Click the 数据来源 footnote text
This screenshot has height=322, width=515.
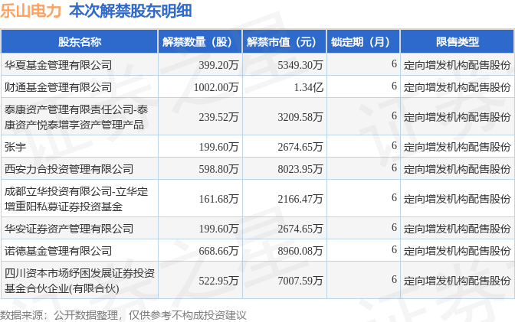coord(123,315)
